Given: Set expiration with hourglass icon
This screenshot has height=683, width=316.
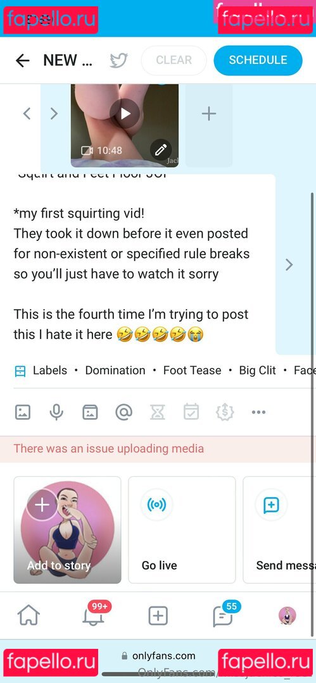Looking at the screenshot, I should coord(158,412).
